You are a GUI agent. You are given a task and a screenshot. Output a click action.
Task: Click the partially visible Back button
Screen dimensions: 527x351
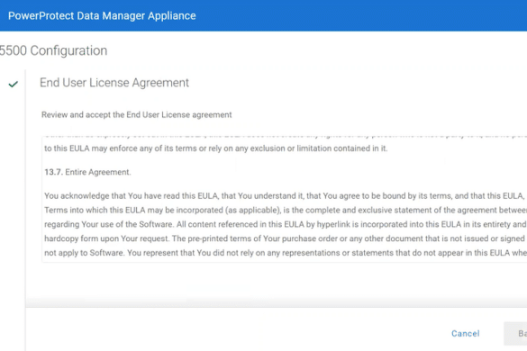pyautogui.click(x=515, y=334)
